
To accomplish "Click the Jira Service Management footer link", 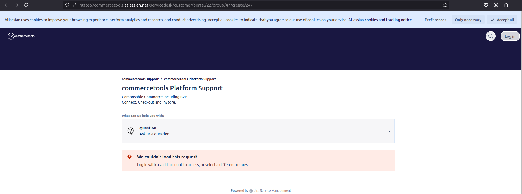I will tap(272, 191).
